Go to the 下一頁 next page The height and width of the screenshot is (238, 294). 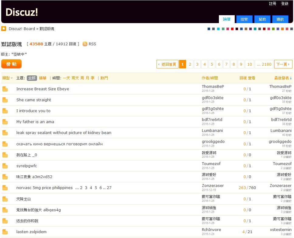(283, 64)
